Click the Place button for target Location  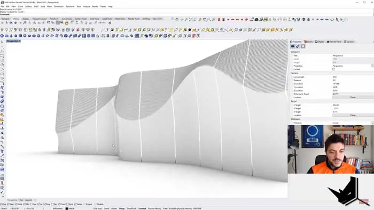click(x=353, y=115)
